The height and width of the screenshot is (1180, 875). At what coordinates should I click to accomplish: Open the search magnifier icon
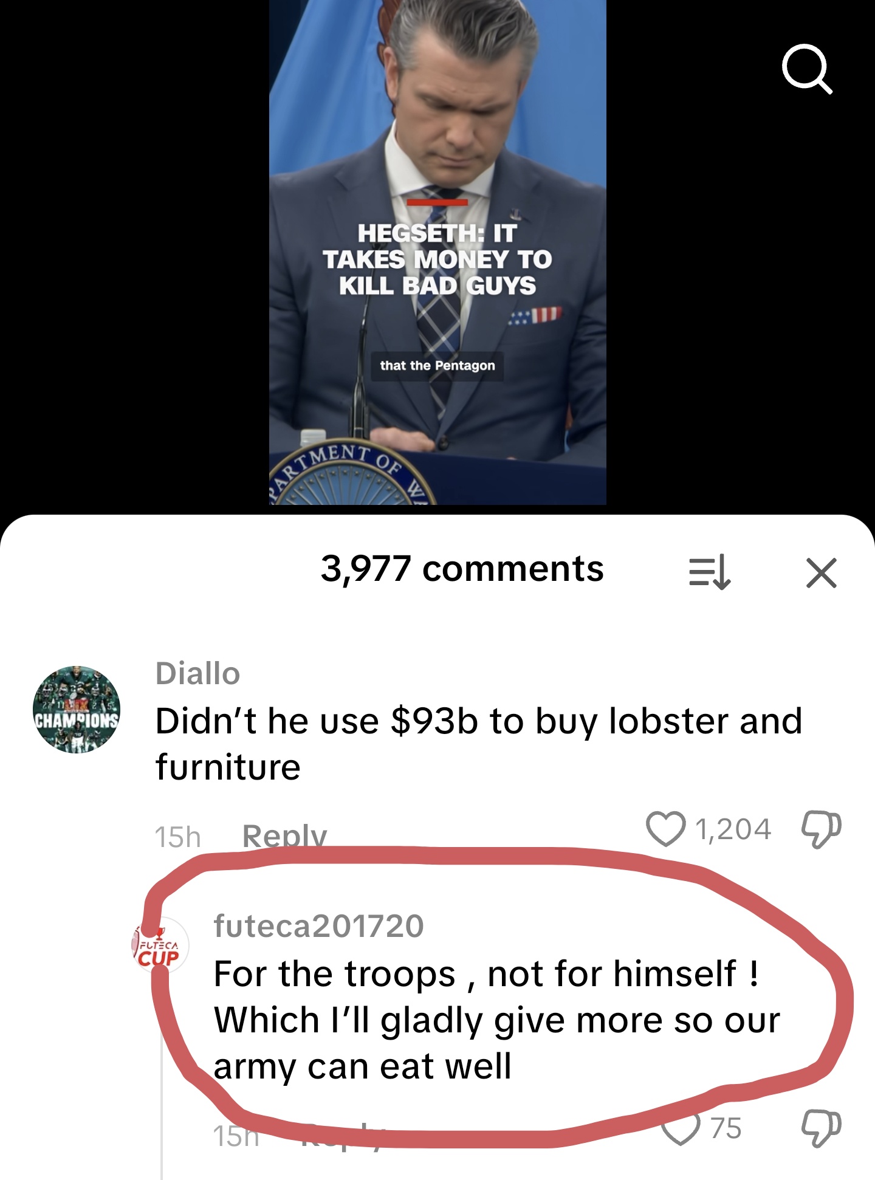pyautogui.click(x=807, y=69)
